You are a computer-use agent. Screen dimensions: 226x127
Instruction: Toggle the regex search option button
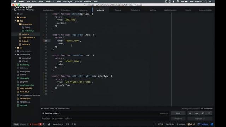tap(190, 113)
